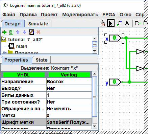Image resolution: width=148 pixels, height=134 pixels.
Task: Open the Выход? value dropdown
Action: click(x=69, y=88)
